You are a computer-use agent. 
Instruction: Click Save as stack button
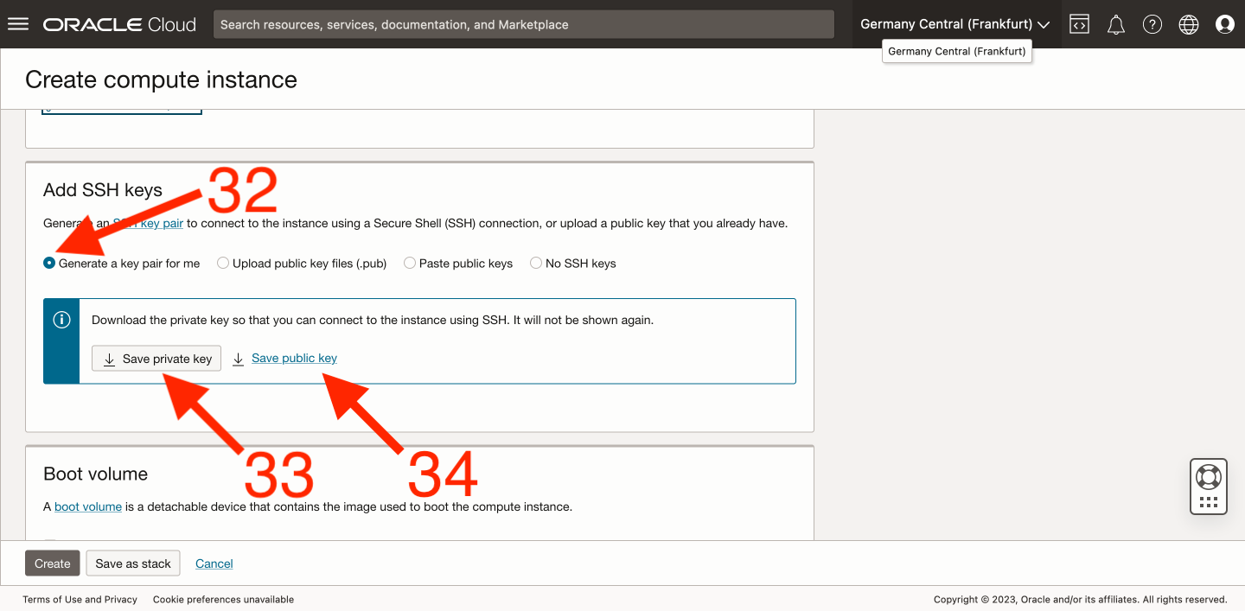click(x=133, y=563)
